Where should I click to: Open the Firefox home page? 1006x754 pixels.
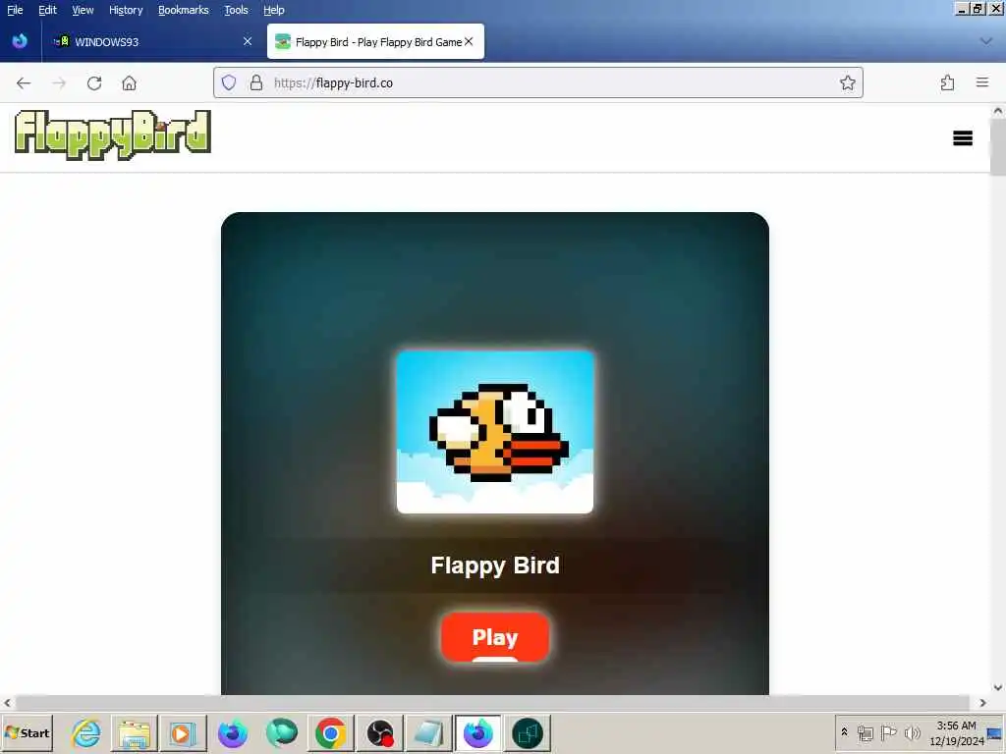129,83
